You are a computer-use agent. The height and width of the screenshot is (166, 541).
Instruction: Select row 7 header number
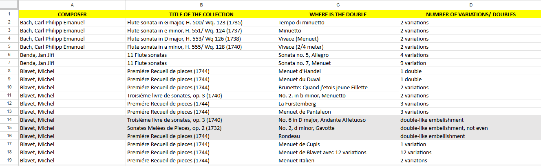[9, 63]
